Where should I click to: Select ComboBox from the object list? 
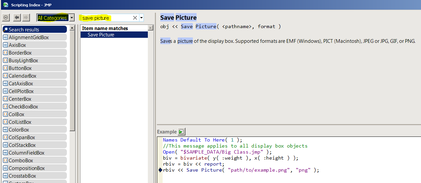point(21,161)
